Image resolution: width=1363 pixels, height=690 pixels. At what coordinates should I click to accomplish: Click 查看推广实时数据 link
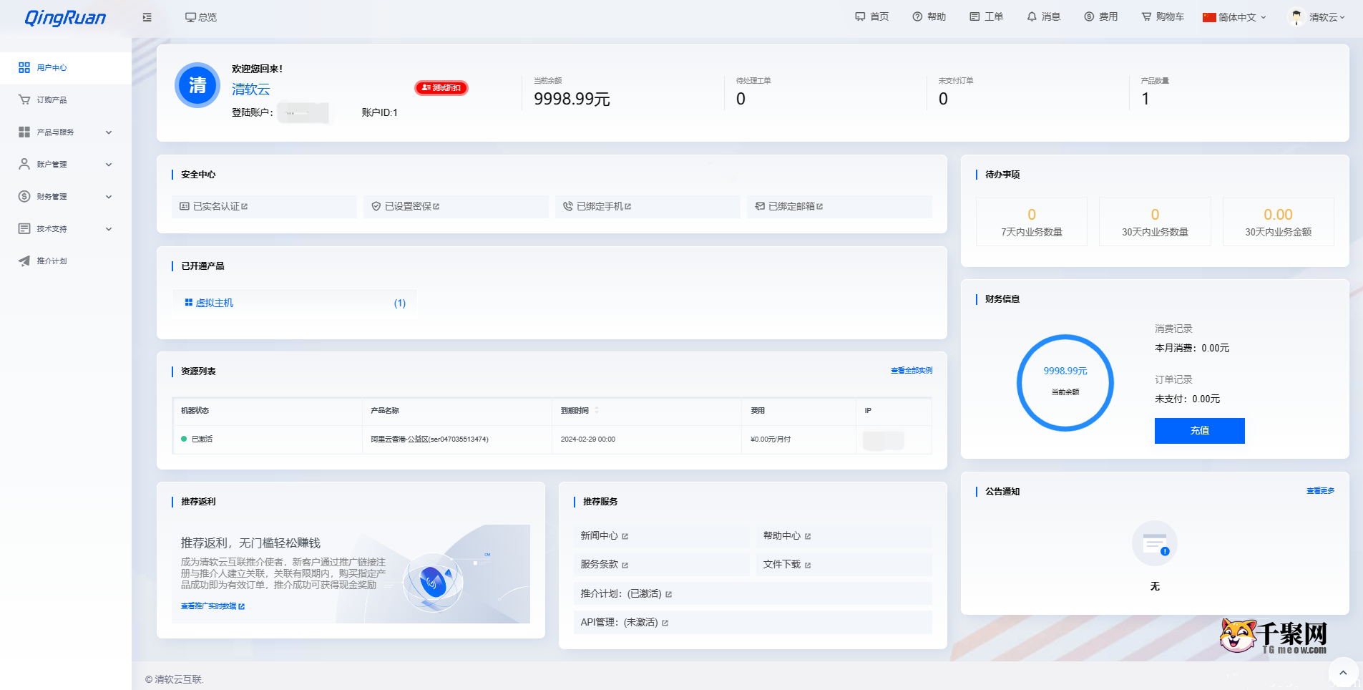[212, 606]
